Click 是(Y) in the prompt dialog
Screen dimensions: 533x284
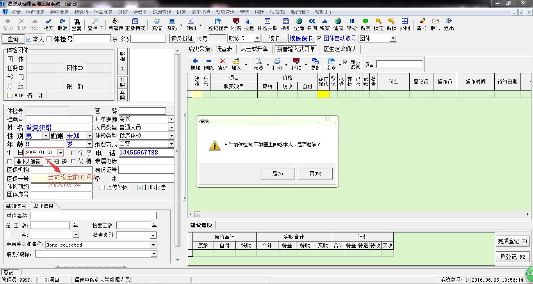click(x=278, y=174)
